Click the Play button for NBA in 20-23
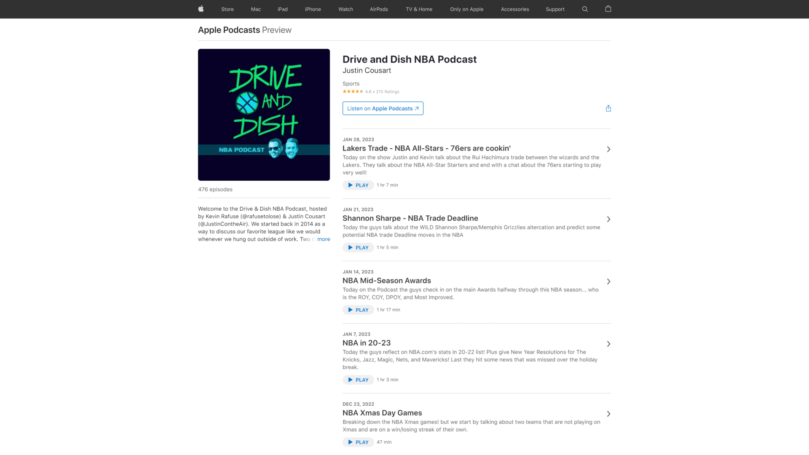This screenshot has height=455, width=809. coord(358,380)
